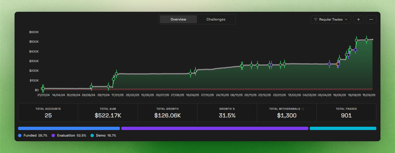395x153 pixels.
Task: Click the Total Withdrawals value $1,300
Action: click(287, 116)
